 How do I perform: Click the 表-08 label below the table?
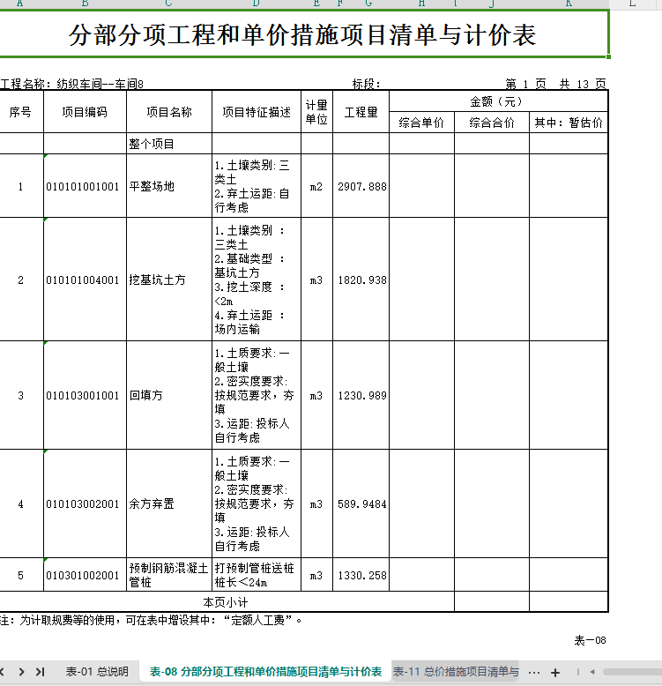590,640
